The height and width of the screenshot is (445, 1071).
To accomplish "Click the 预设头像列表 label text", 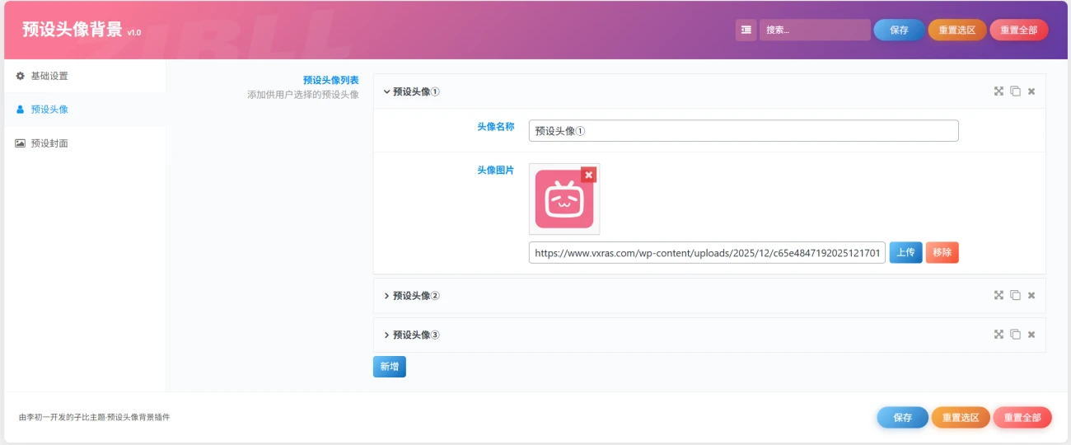I will [331, 81].
